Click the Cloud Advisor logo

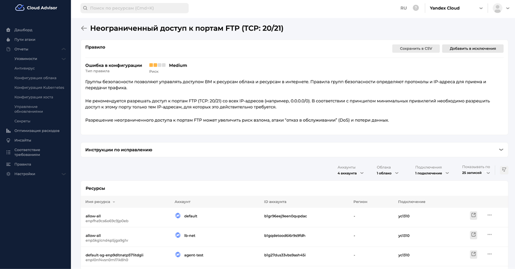[36, 8]
